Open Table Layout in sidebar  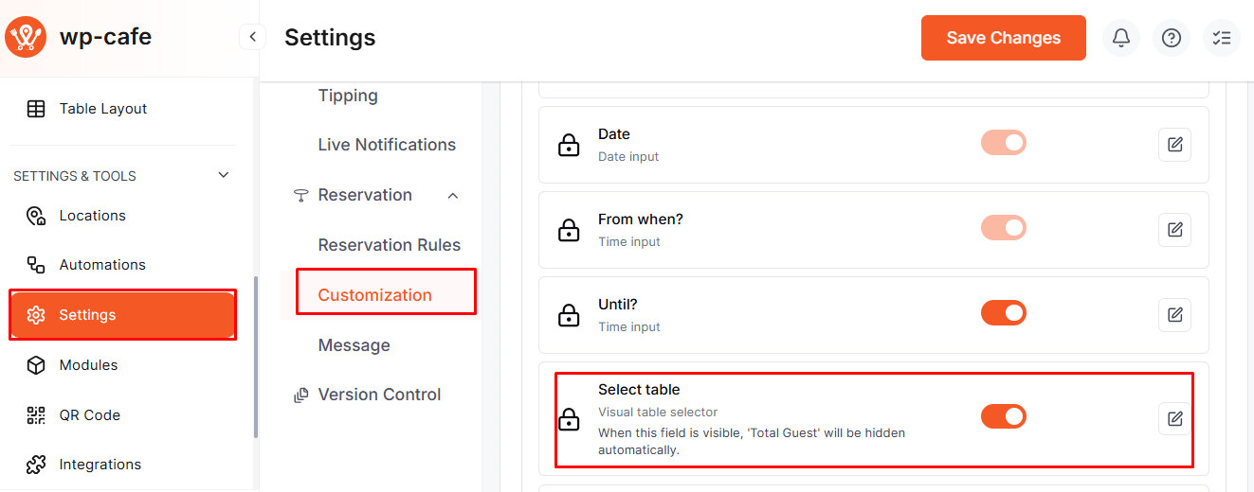pos(102,109)
